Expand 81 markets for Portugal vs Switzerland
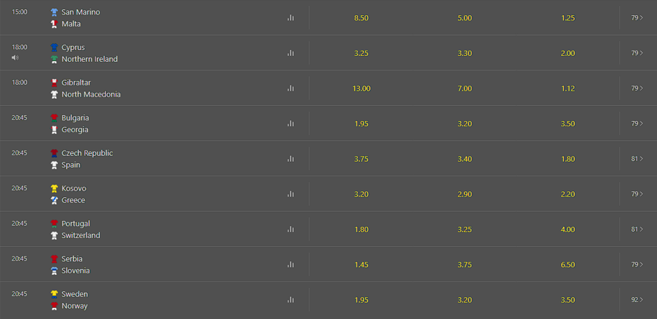Image resolution: width=657 pixels, height=319 pixels. coord(637,229)
